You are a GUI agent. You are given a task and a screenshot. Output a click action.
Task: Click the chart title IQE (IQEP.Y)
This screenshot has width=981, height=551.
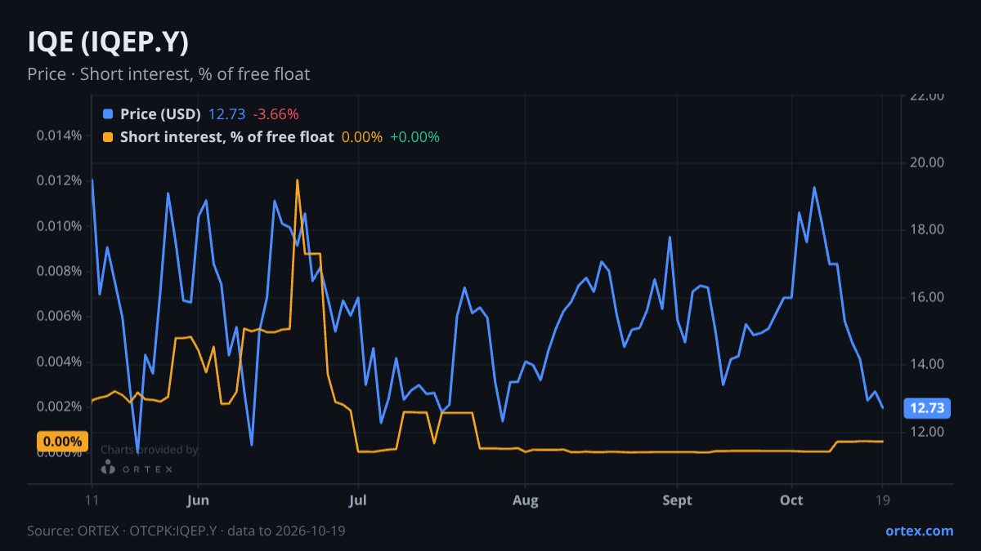click(x=108, y=42)
